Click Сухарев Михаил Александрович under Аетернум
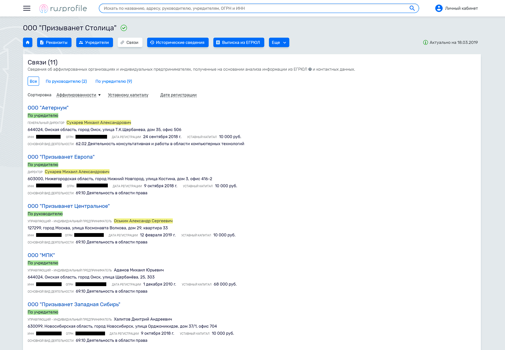This screenshot has width=505, height=350. tap(99, 122)
